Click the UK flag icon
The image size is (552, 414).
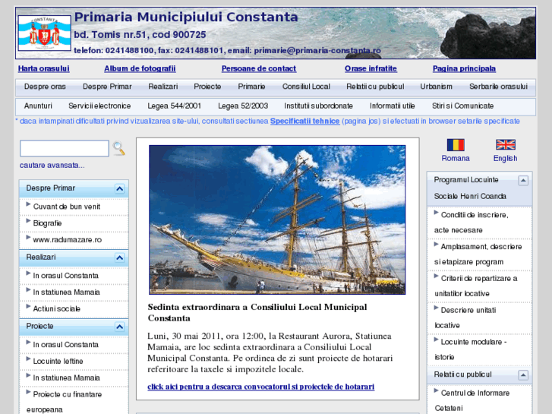(x=505, y=144)
